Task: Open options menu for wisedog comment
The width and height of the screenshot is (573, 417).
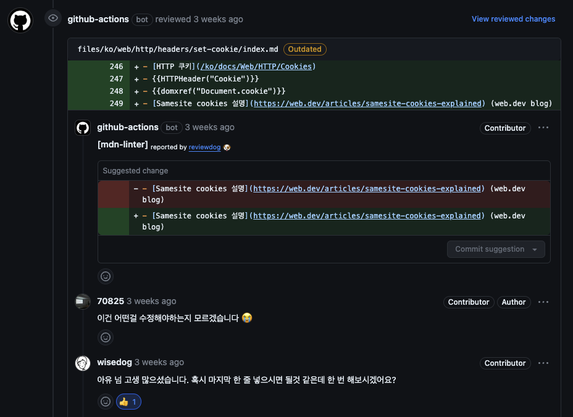Action: (x=543, y=363)
